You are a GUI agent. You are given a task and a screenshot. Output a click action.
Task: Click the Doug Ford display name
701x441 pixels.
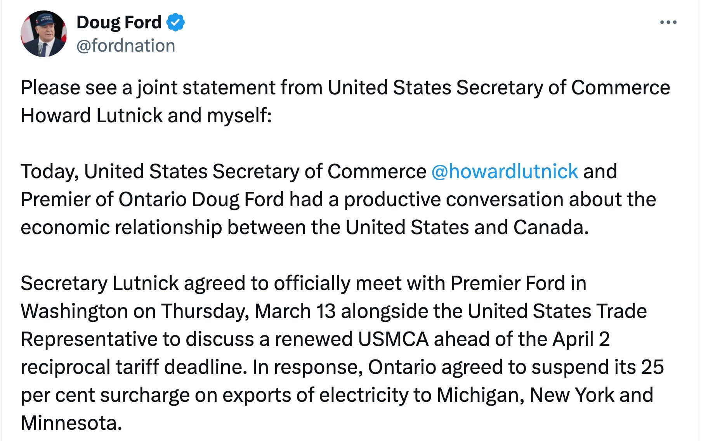(119, 22)
